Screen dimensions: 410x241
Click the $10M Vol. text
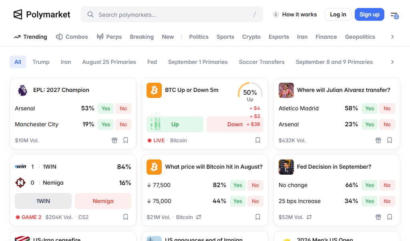click(27, 140)
